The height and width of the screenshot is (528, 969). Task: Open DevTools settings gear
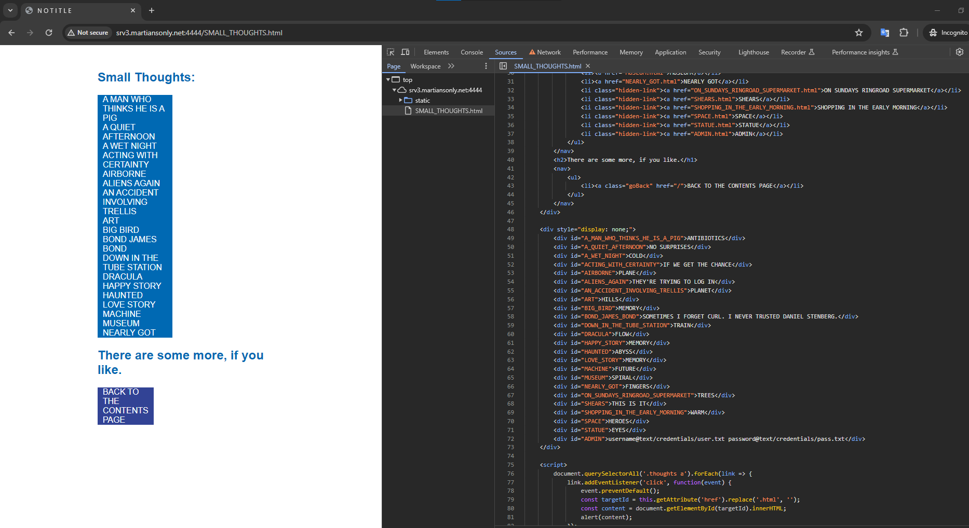[x=959, y=52]
